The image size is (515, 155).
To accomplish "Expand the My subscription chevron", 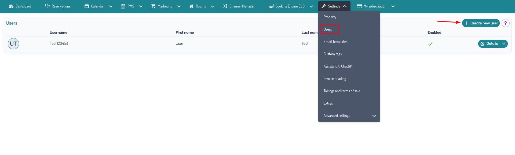I will click(393, 6).
